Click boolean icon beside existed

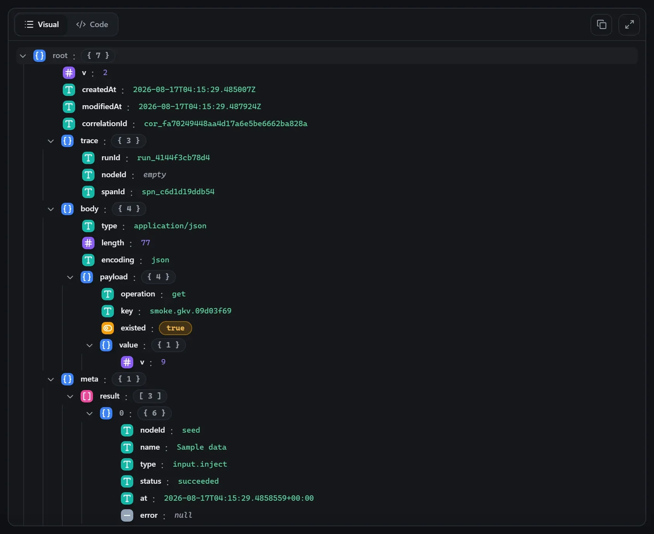point(108,328)
